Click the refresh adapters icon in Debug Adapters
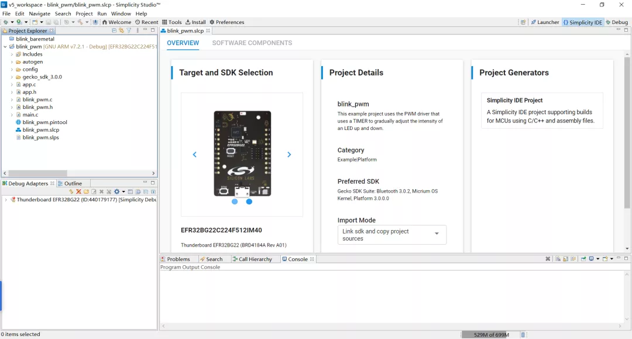632x339 pixels. (x=71, y=192)
